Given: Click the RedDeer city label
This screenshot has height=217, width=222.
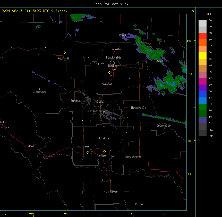Looking at the screenshot, I should (113, 66).
